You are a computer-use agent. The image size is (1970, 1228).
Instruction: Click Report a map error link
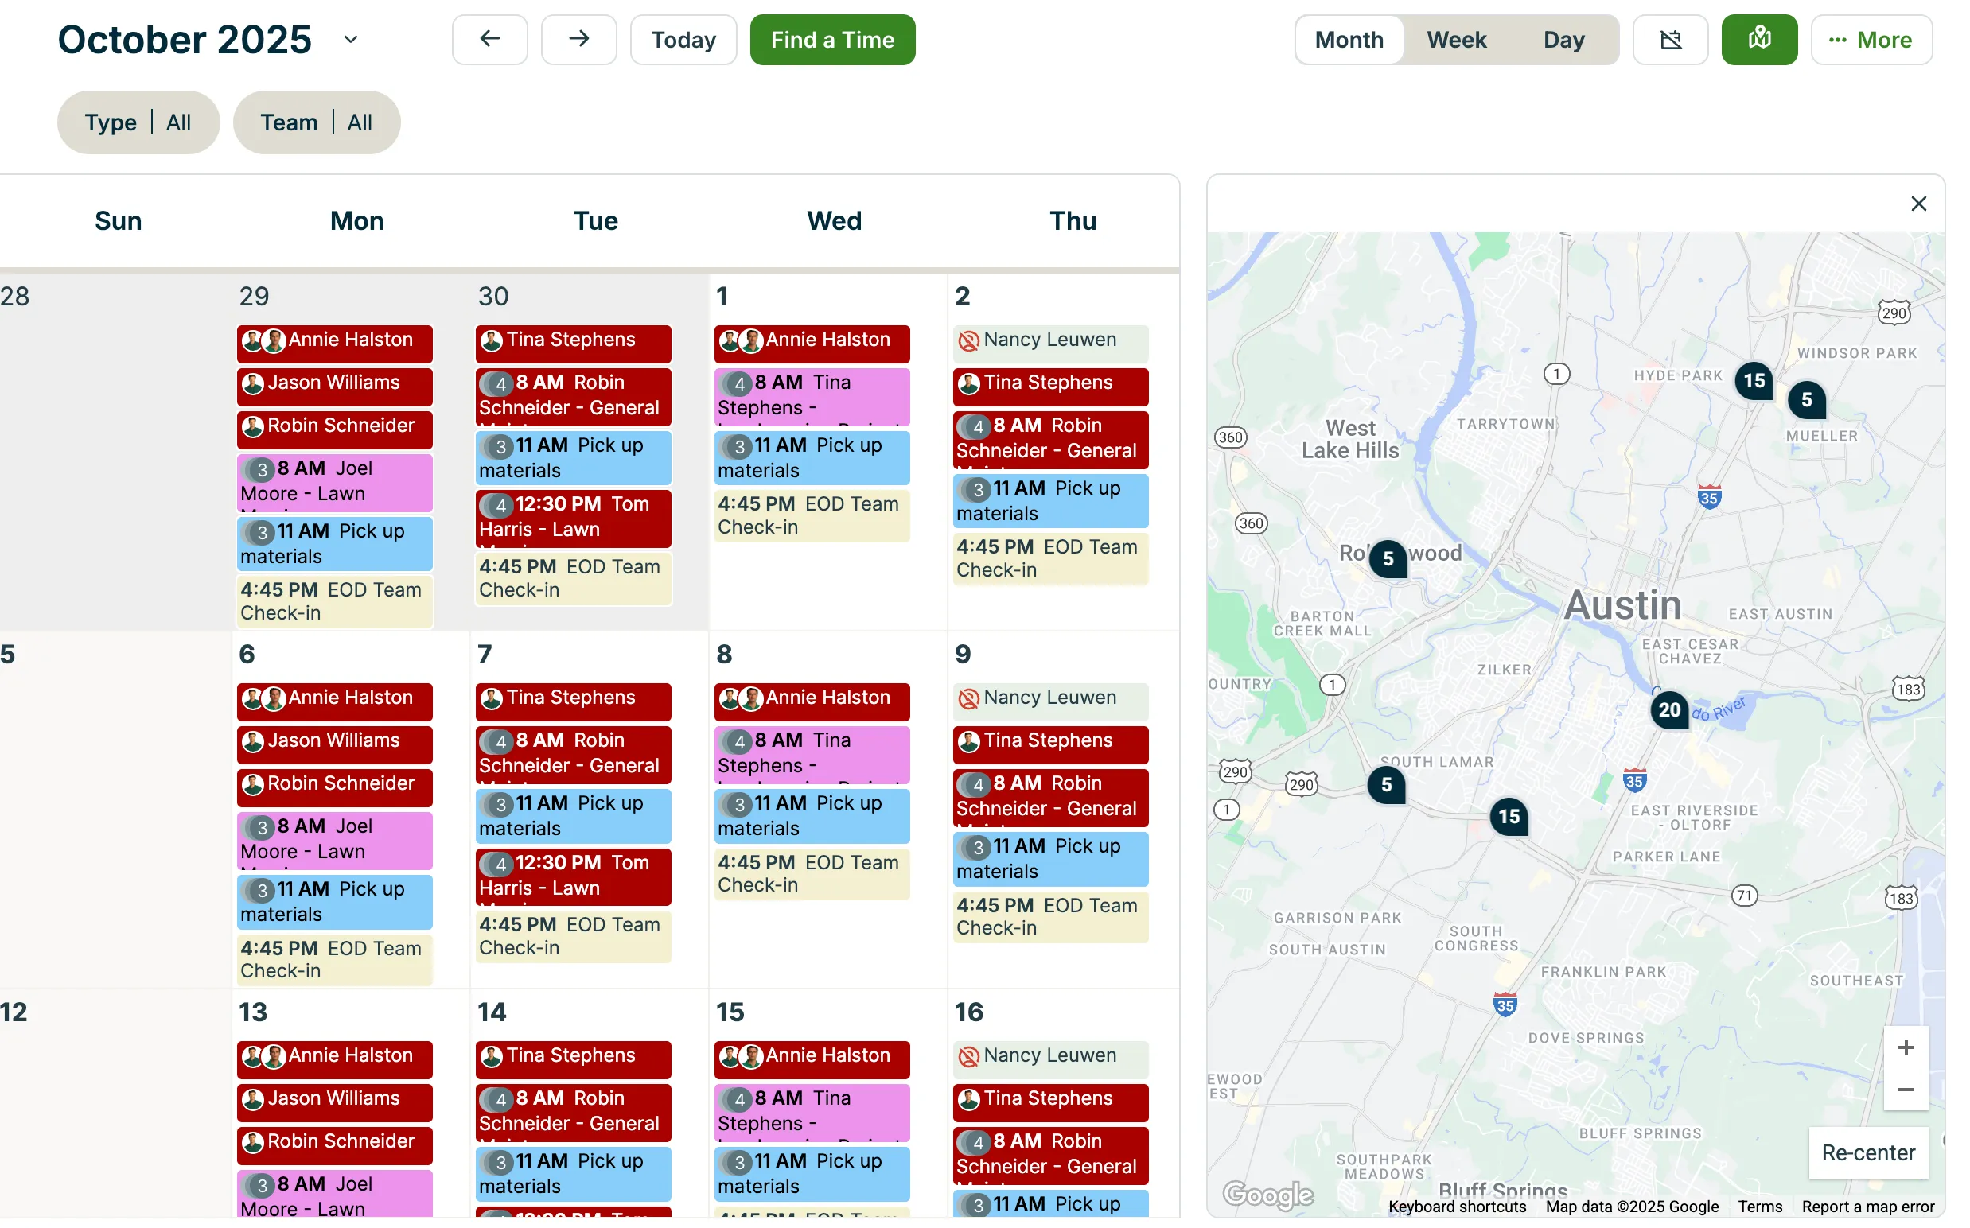point(1867,1207)
